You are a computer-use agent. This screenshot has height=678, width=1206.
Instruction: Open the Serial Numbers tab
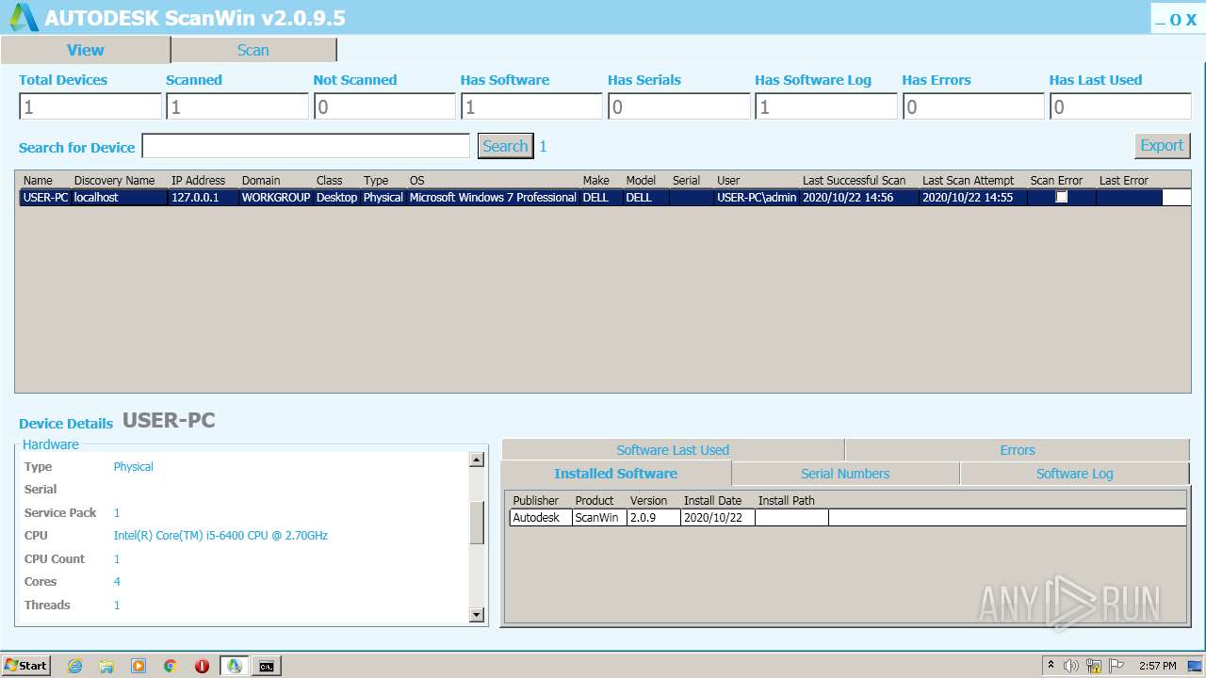point(845,474)
